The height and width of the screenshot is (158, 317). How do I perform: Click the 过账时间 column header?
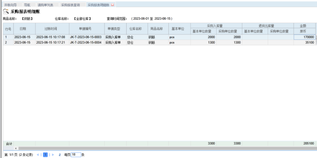(x=51, y=28)
